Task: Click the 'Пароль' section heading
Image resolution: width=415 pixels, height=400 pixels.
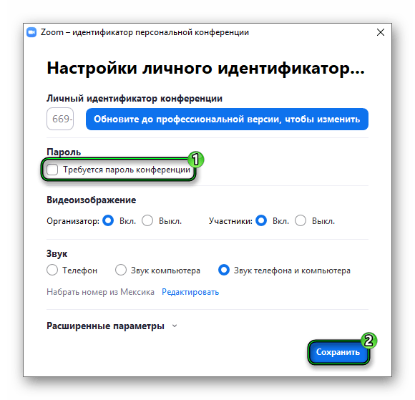Action: (x=64, y=152)
